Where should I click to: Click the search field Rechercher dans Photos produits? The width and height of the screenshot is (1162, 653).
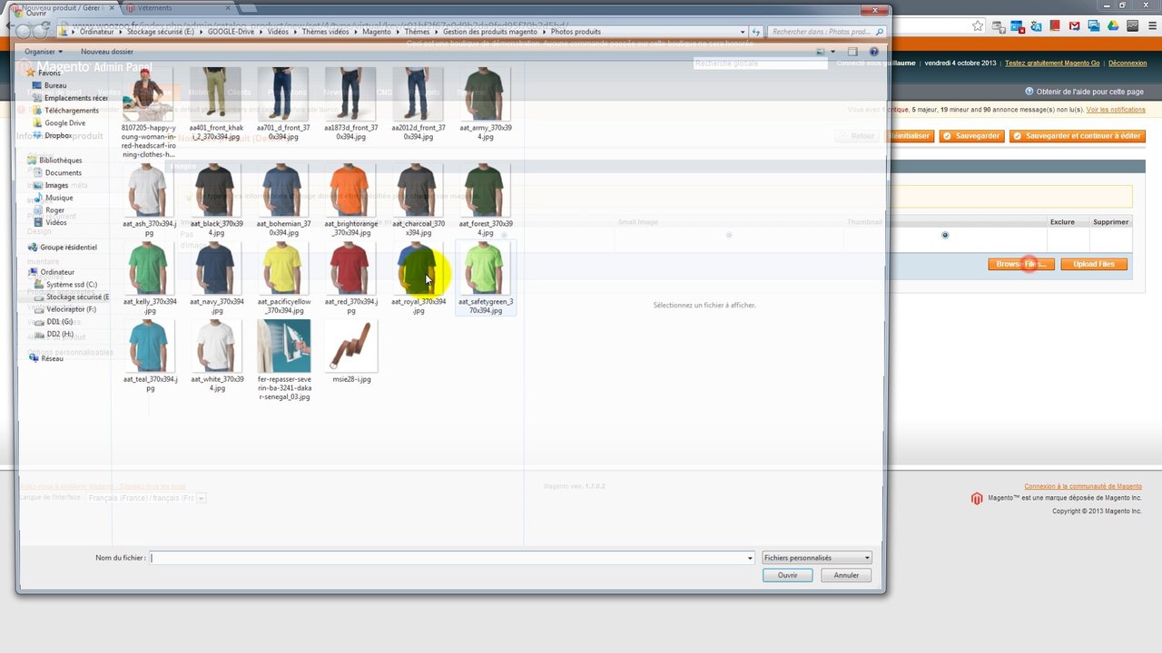click(826, 32)
